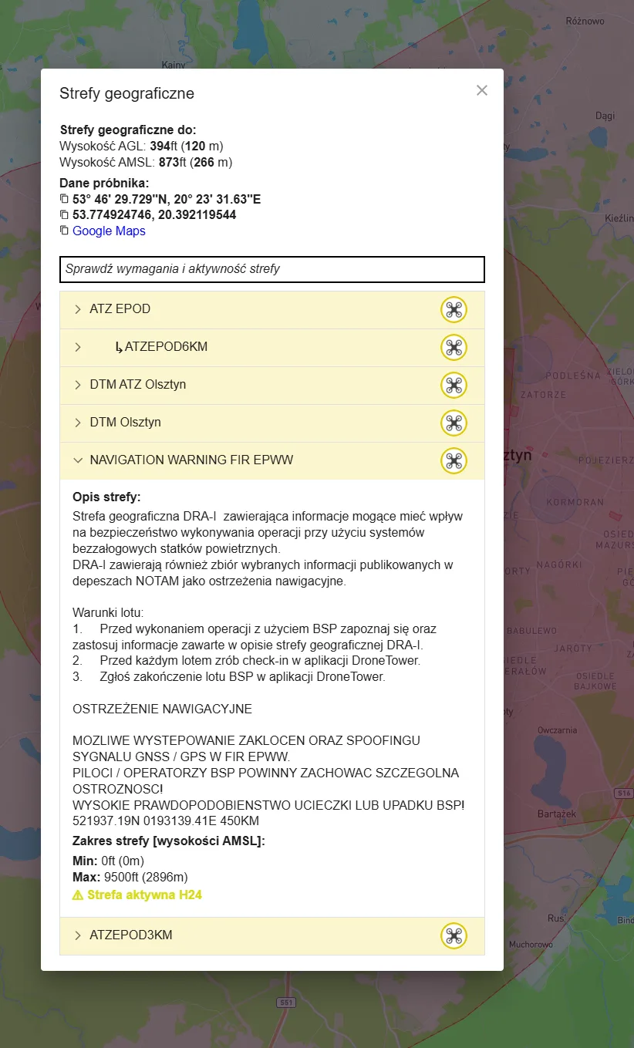Screen dimensions: 634x1048
Task: Expand the ATZEPOD6KM zone chevron
Action: coord(78,347)
